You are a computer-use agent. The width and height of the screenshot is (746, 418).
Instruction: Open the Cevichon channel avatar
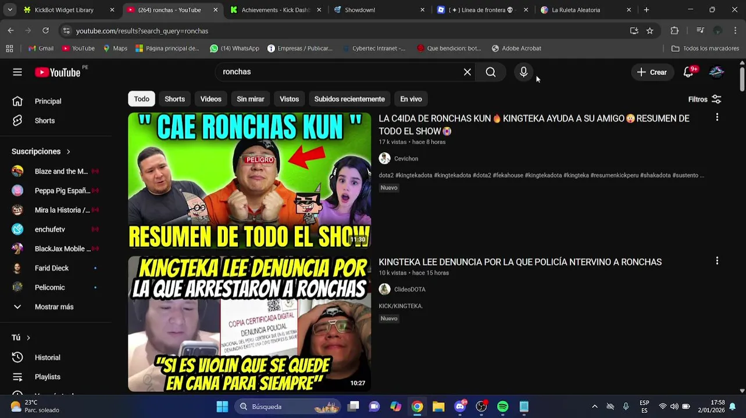pos(384,158)
